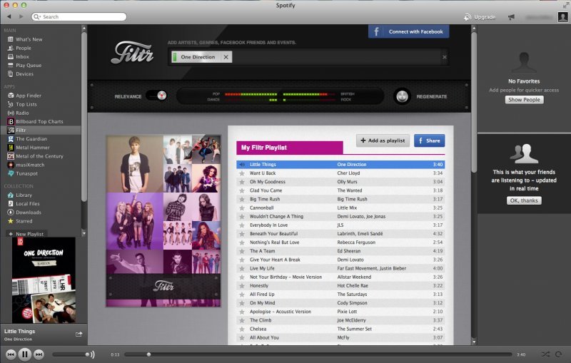This screenshot has width=571, height=363.
Task: Open Tunaspot app
Action: click(x=26, y=173)
